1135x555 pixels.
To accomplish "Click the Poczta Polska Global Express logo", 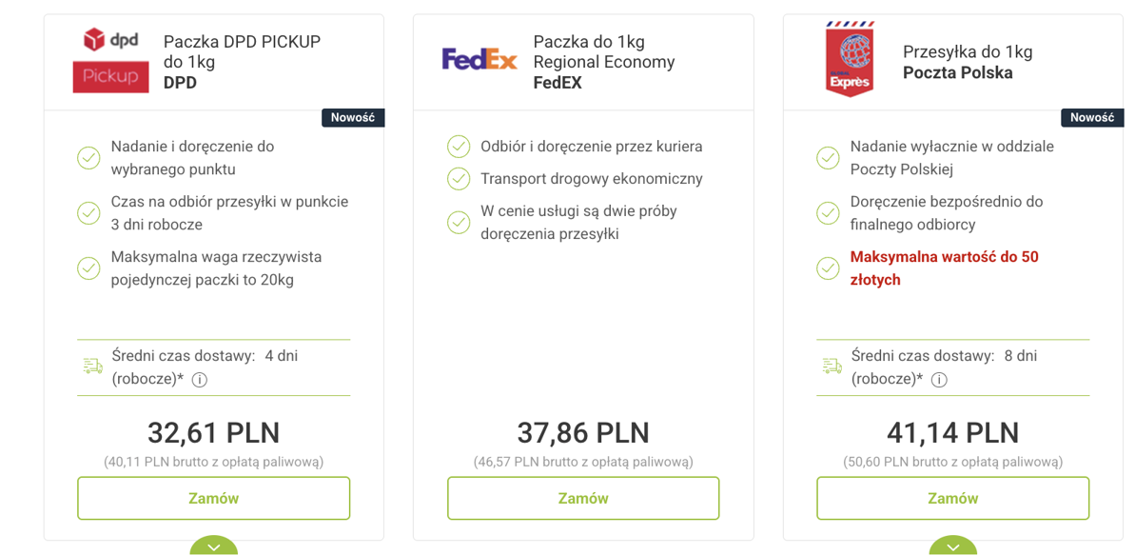I will (x=849, y=60).
